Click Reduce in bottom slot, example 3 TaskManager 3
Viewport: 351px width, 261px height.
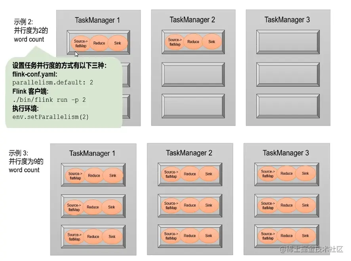point(286,236)
